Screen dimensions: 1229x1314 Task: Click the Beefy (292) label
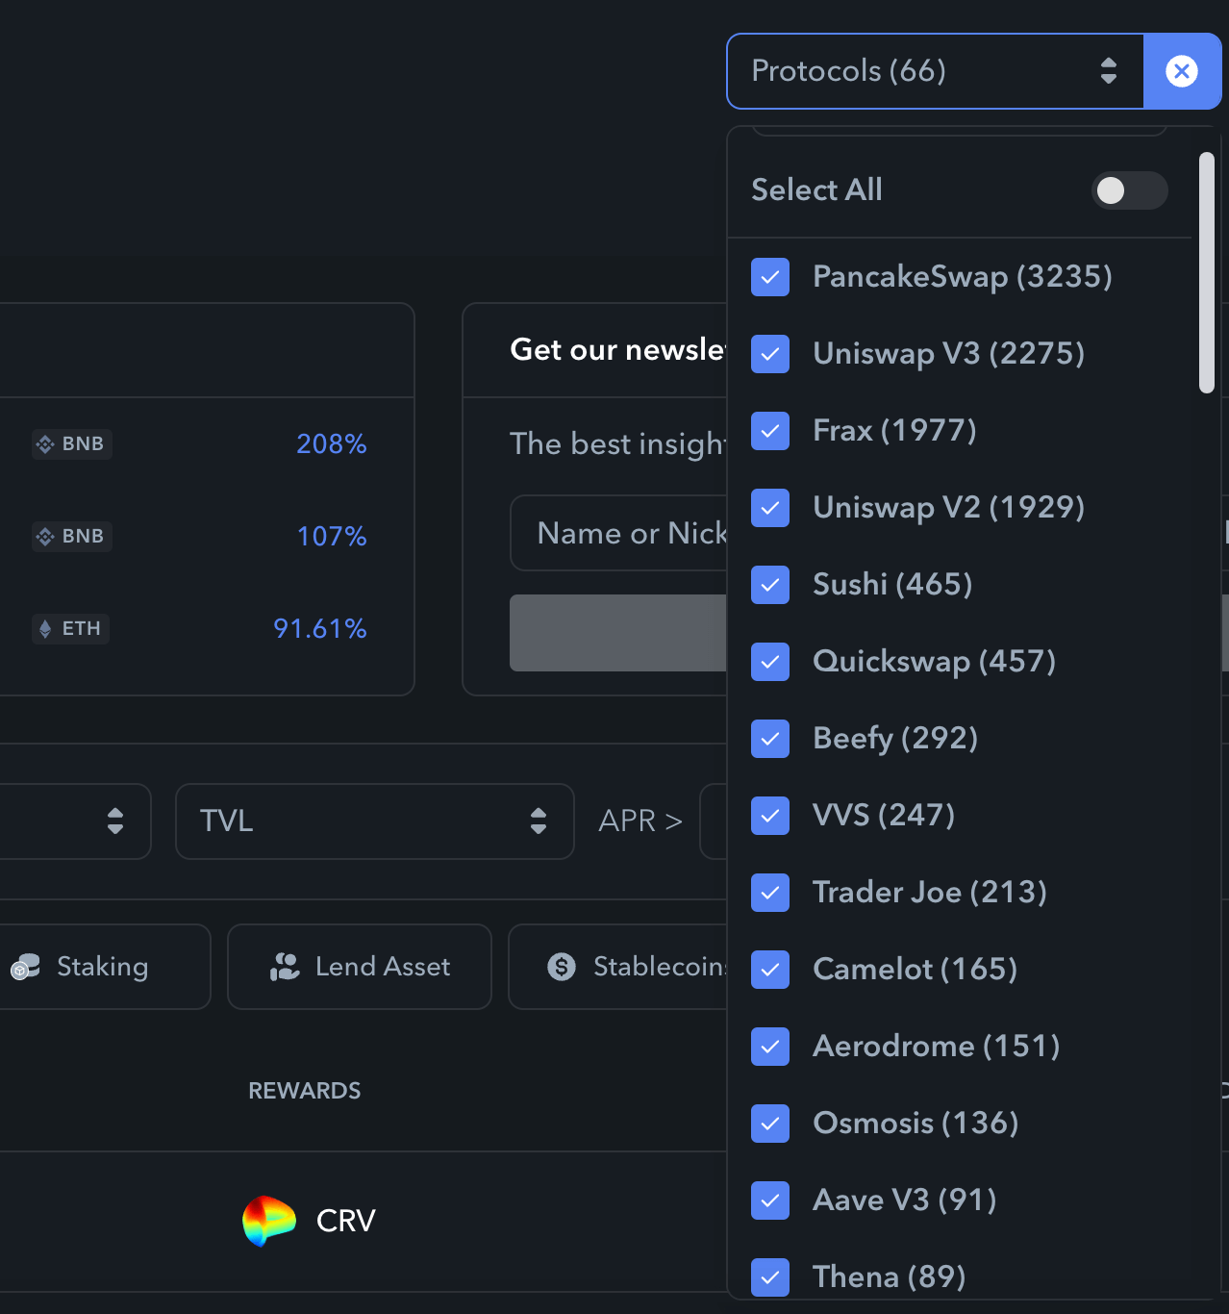pyautogui.click(x=895, y=739)
